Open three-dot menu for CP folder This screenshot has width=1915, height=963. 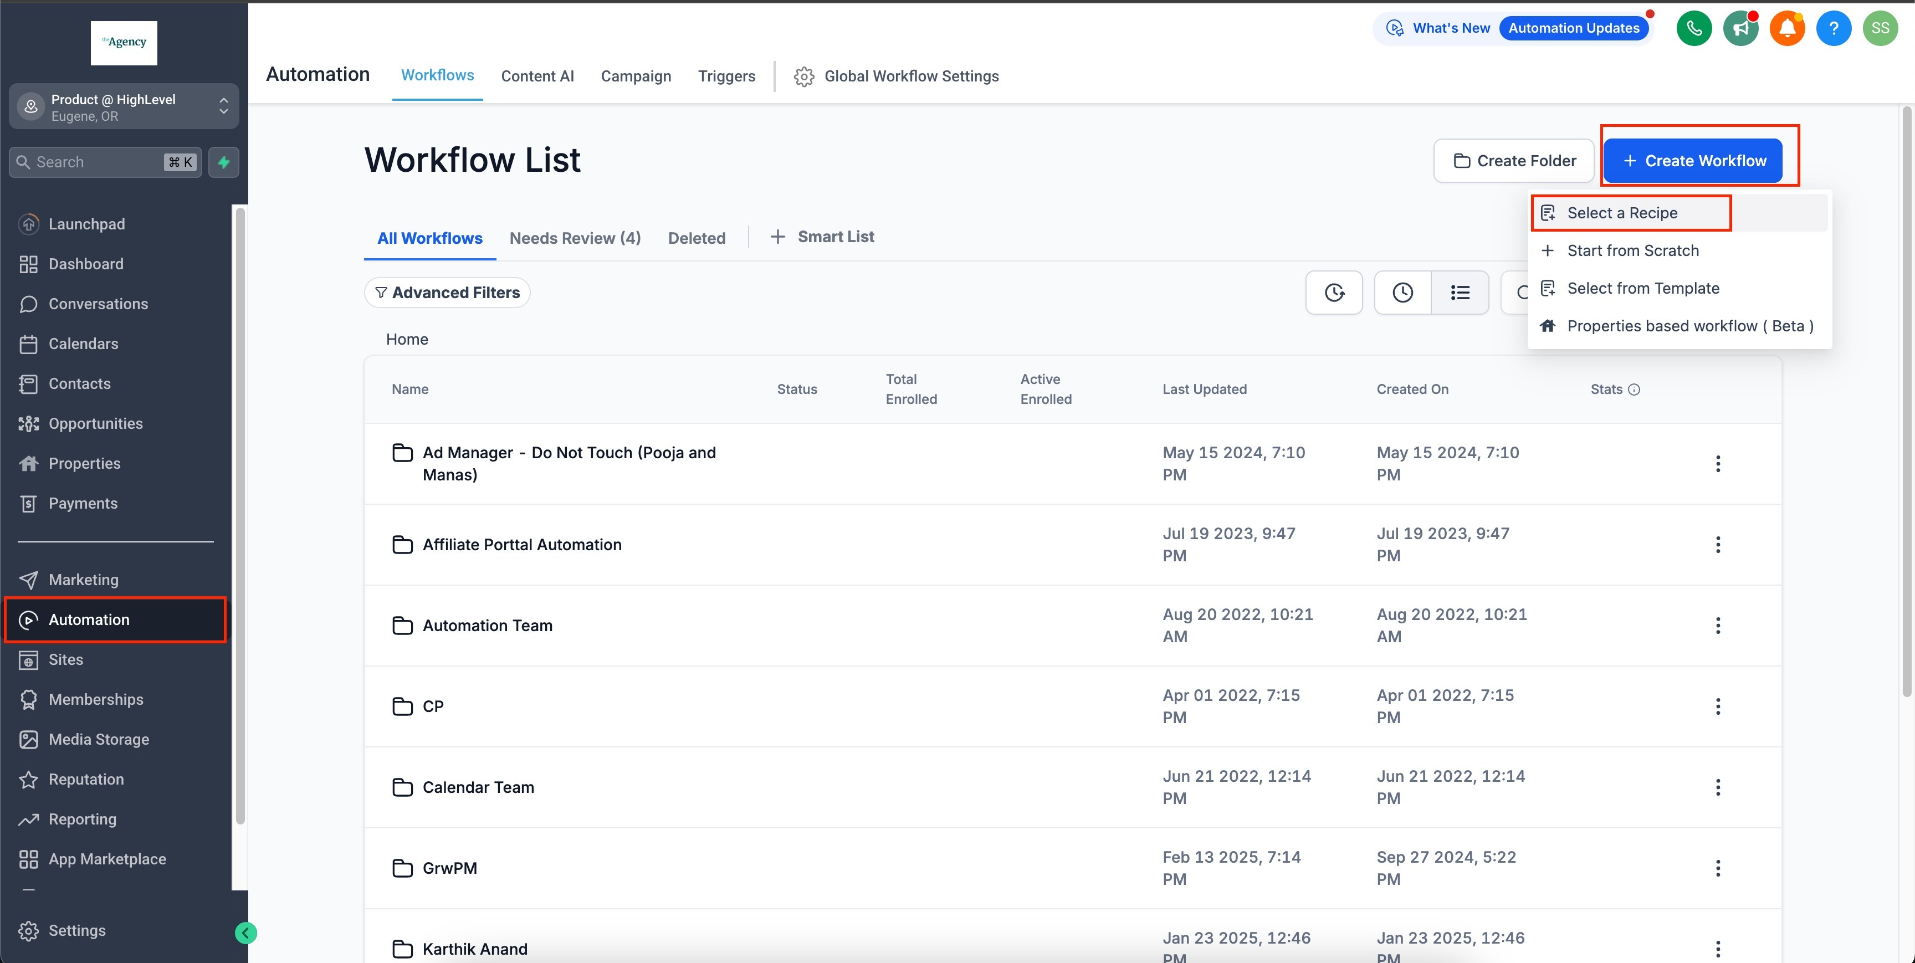pos(1717,706)
